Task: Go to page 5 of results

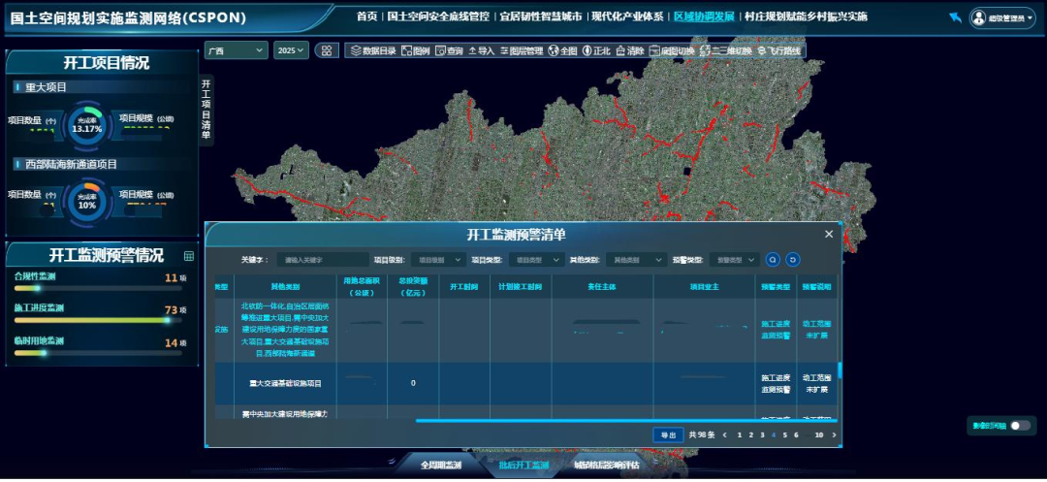Action: [784, 434]
